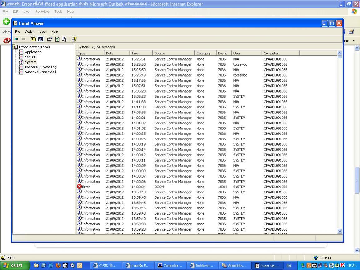Image resolution: width=360 pixels, height=270 pixels.
Task: Select Windows PowerShell log in tree
Action: [x=40, y=72]
